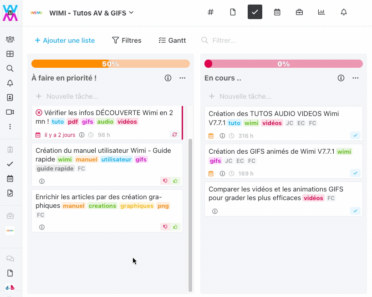The width and height of the screenshot is (372, 297).
Task: Show info of Comparer les vidéos task
Action: pos(215,211)
